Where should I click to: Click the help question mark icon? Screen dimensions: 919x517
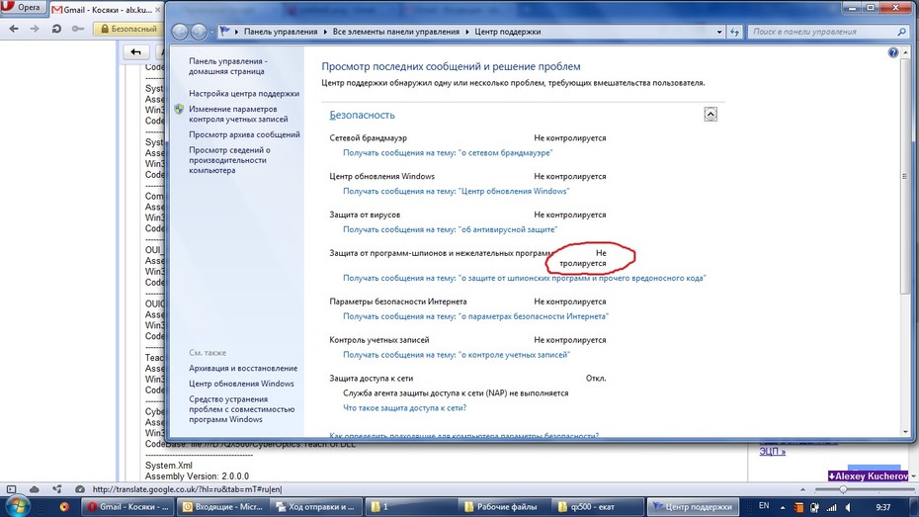pos(892,52)
